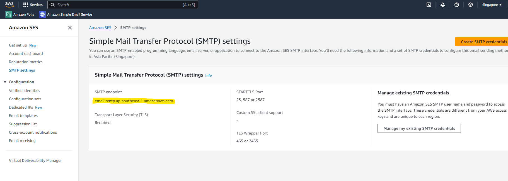Screen dimensions: 508x181
Task: Click Amazon Simple Email Service shortcut icon
Action: pyautogui.click(x=42, y=14)
